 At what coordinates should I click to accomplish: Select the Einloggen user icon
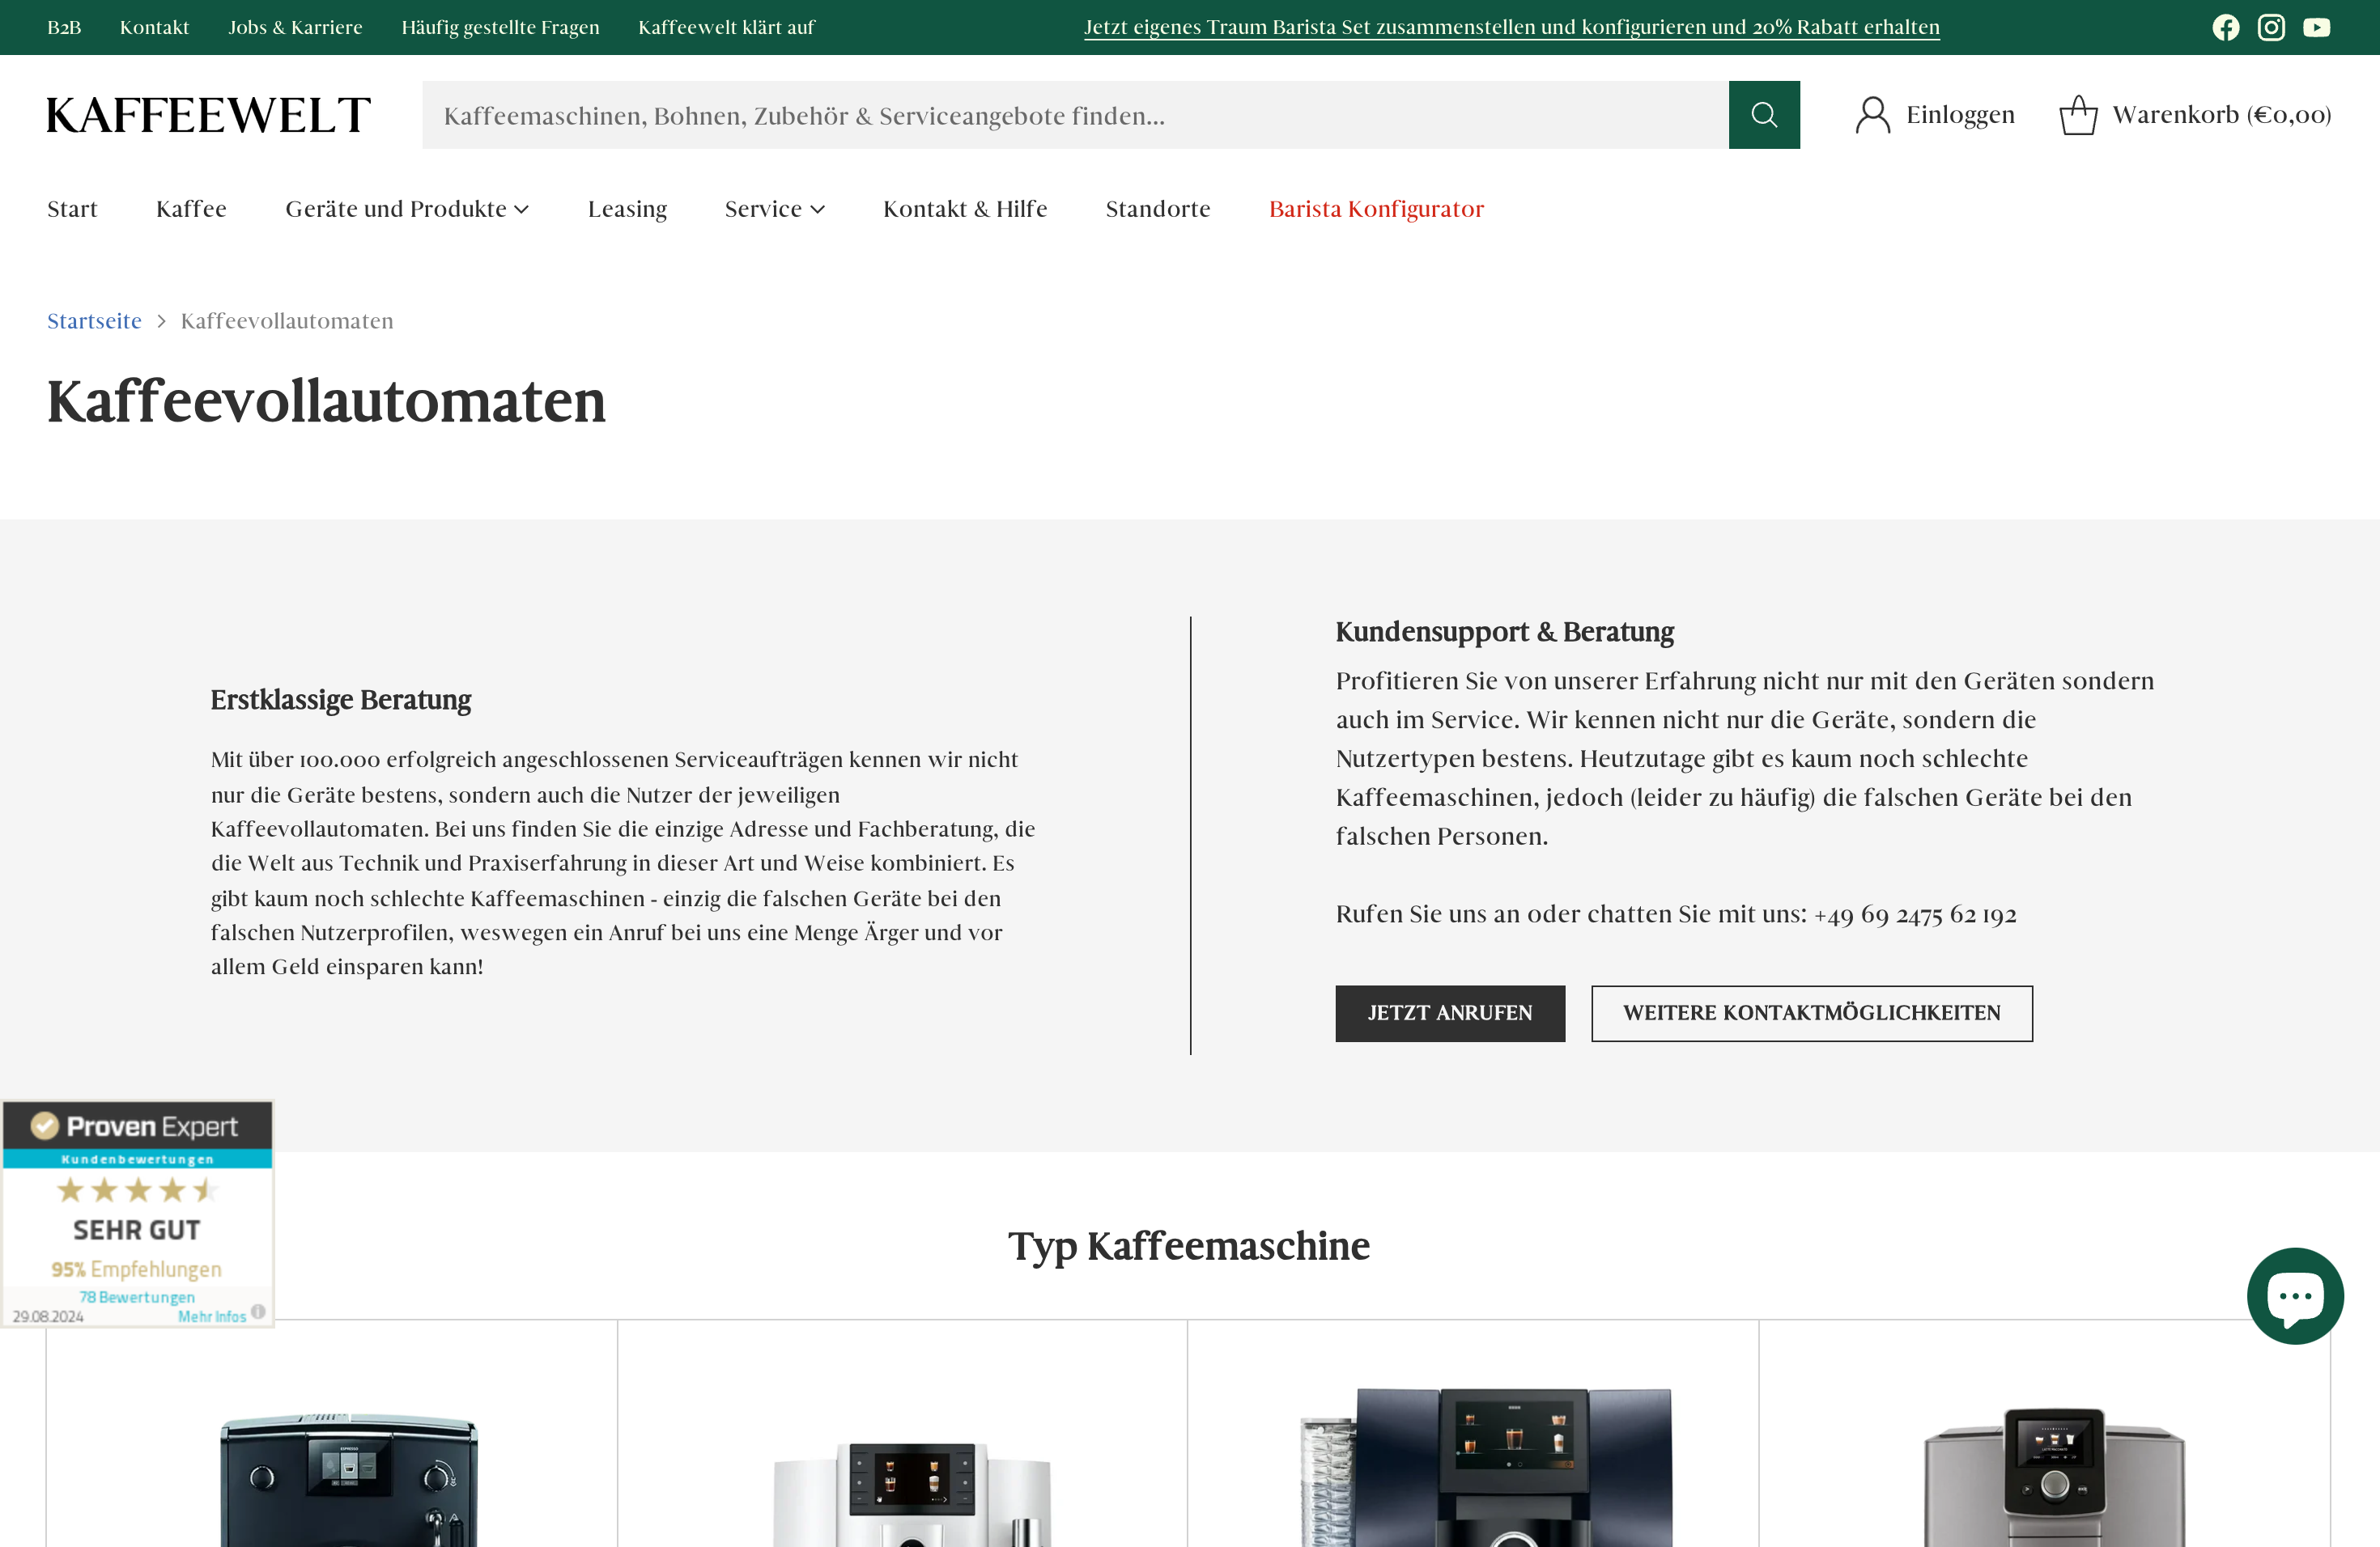tap(1872, 114)
